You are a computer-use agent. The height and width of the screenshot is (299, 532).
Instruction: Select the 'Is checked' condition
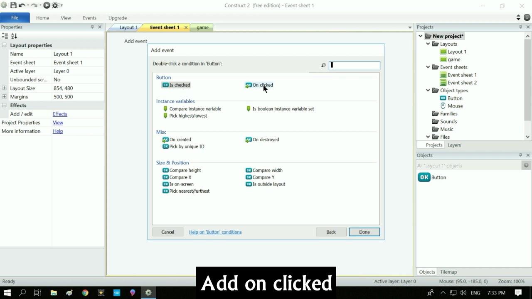pos(176,85)
